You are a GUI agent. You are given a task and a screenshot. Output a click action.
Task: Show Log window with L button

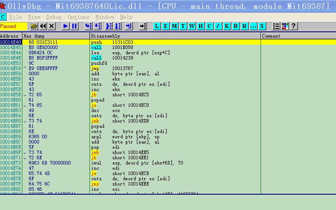[x=157, y=26]
